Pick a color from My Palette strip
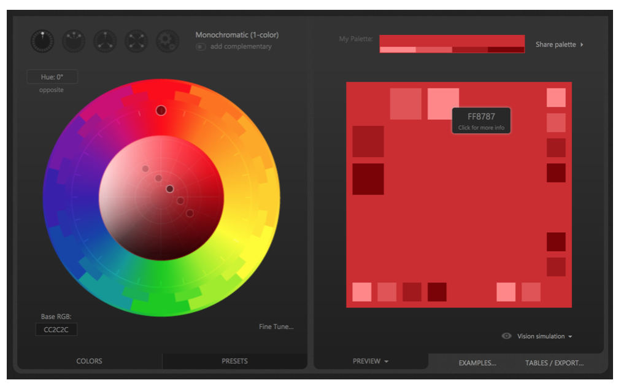Viewport: 621px width, 388px height. (452, 44)
